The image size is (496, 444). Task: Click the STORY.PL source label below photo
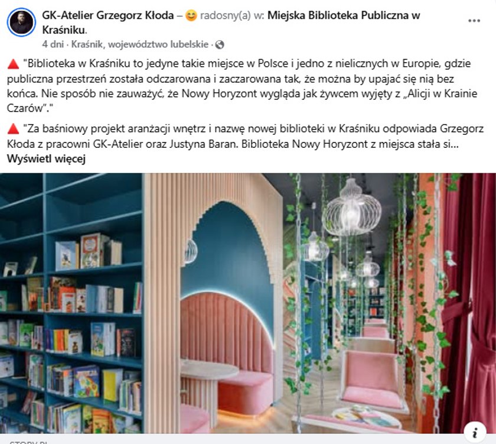point(28,442)
